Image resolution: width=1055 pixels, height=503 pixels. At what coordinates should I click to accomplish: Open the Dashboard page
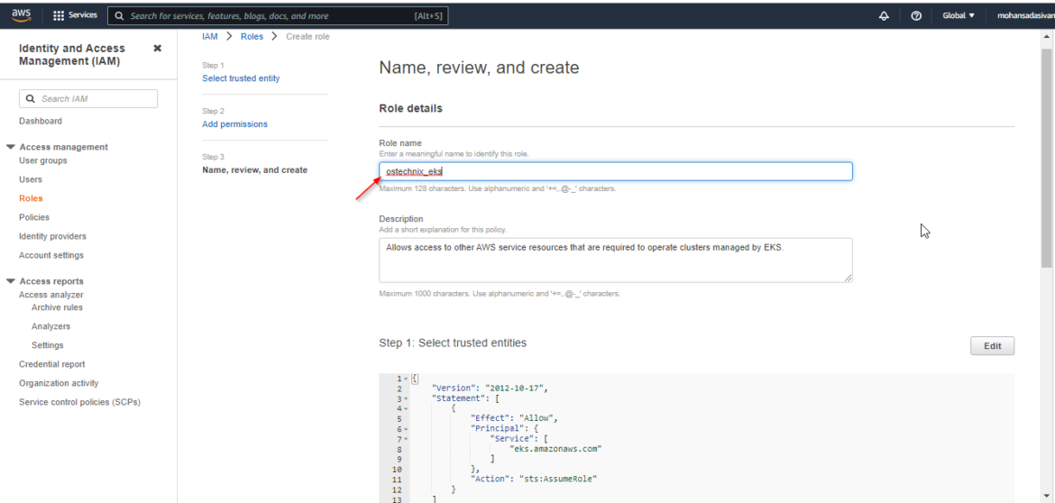click(41, 121)
